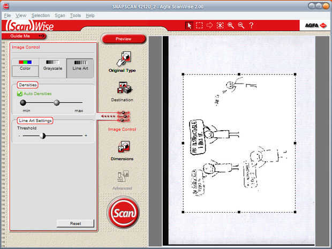Click the ScanWise app icon in title bar

[6, 6]
